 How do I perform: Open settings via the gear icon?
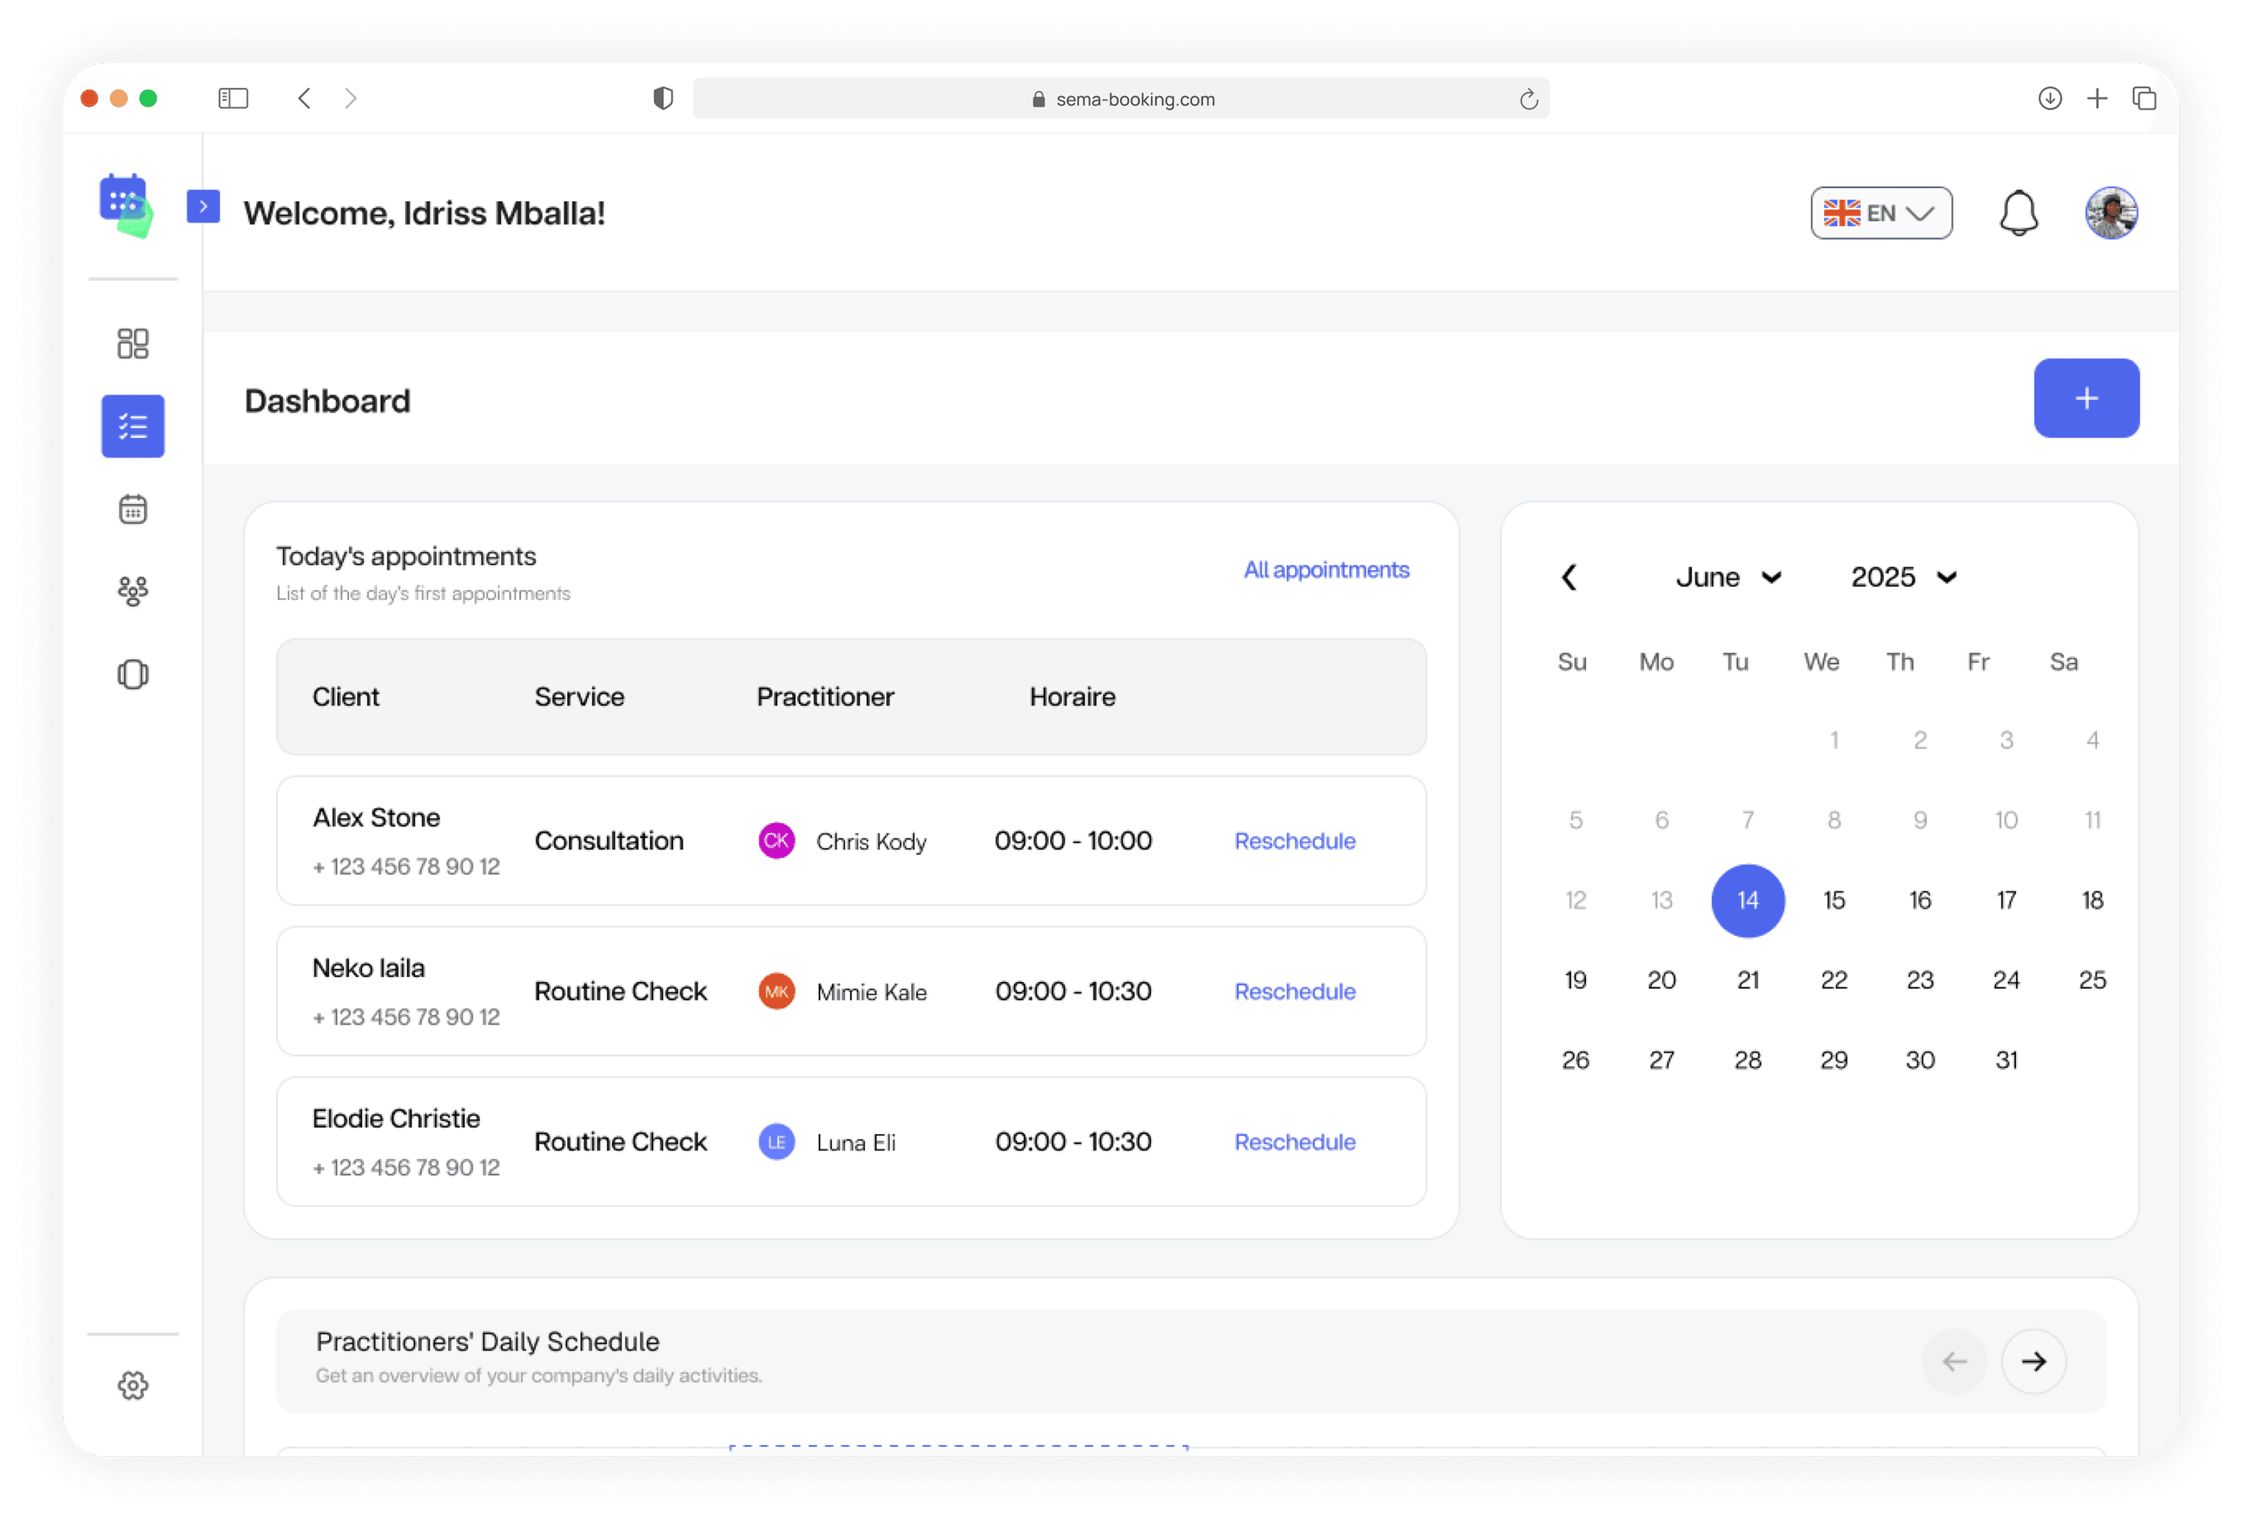132,1386
